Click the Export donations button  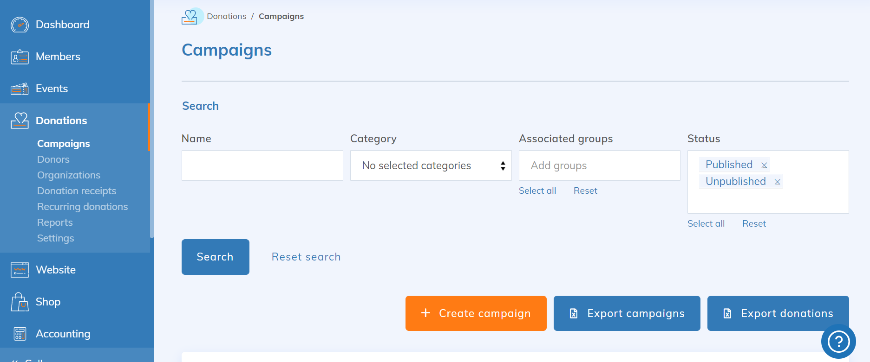(778, 313)
